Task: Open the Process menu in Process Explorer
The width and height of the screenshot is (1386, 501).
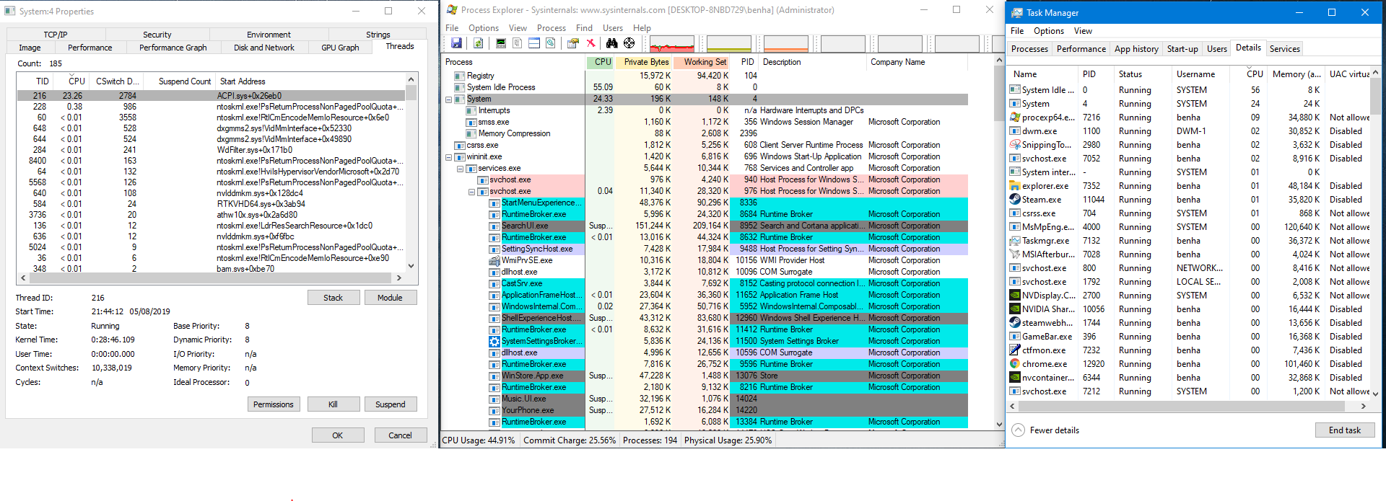Action: click(x=552, y=28)
